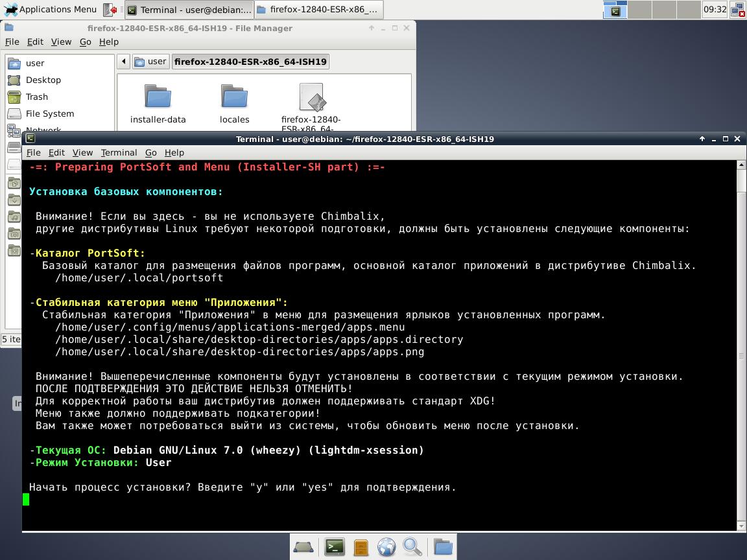The height and width of the screenshot is (560, 747).
Task: Open the Applications Menu in top panel
Action: pos(50,10)
